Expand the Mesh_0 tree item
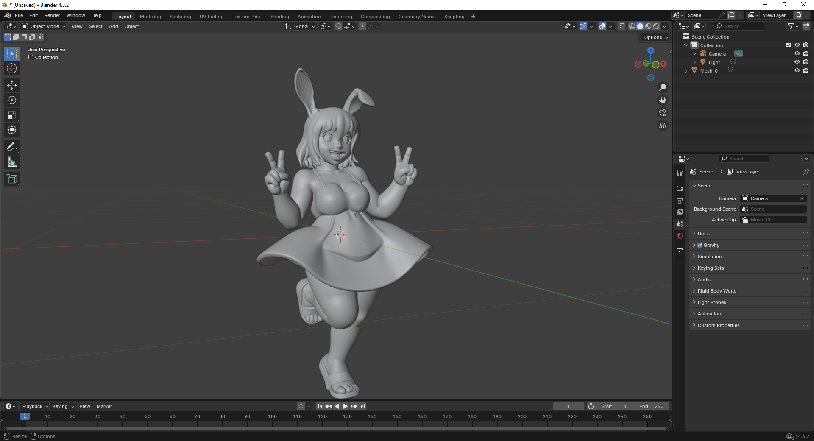Screen dimensions: 814x441 686,71
